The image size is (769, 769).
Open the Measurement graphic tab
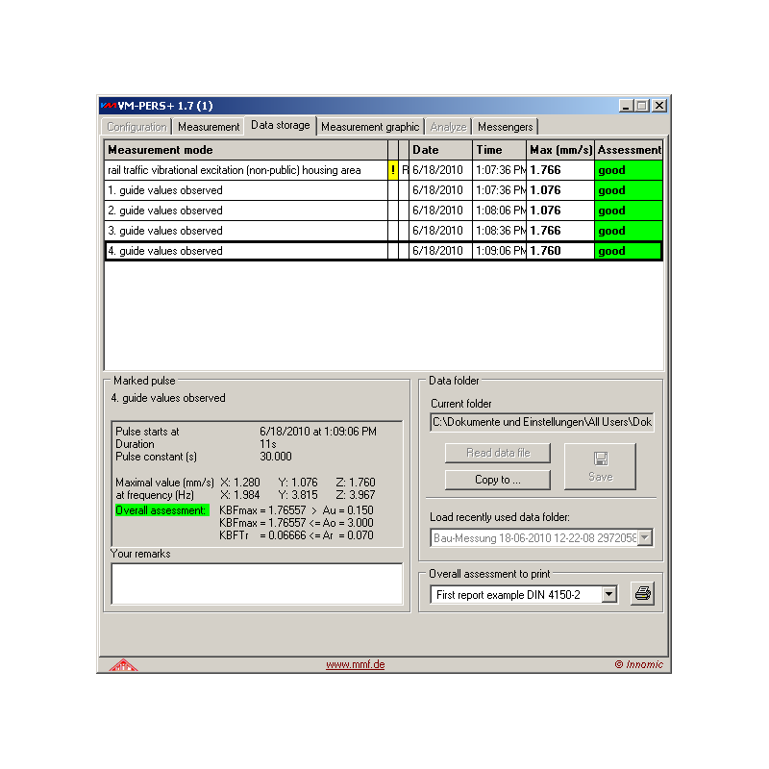pyautogui.click(x=370, y=127)
